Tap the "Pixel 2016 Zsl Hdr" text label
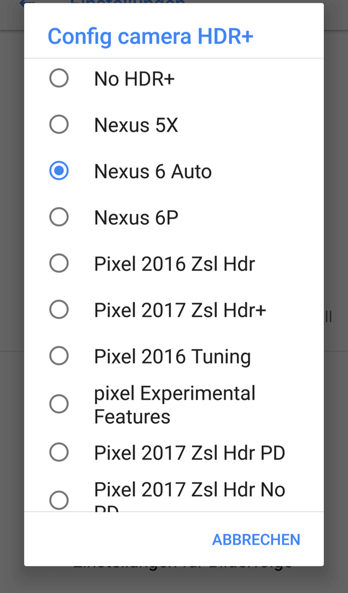 click(x=174, y=264)
